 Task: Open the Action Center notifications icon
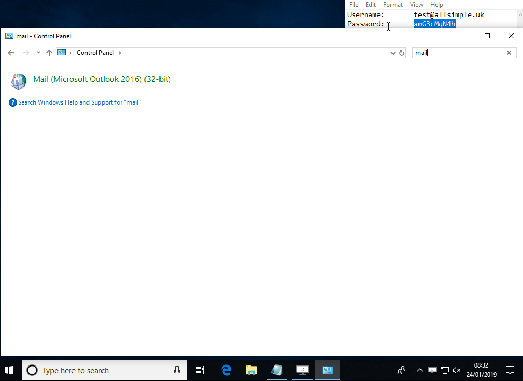coord(510,370)
